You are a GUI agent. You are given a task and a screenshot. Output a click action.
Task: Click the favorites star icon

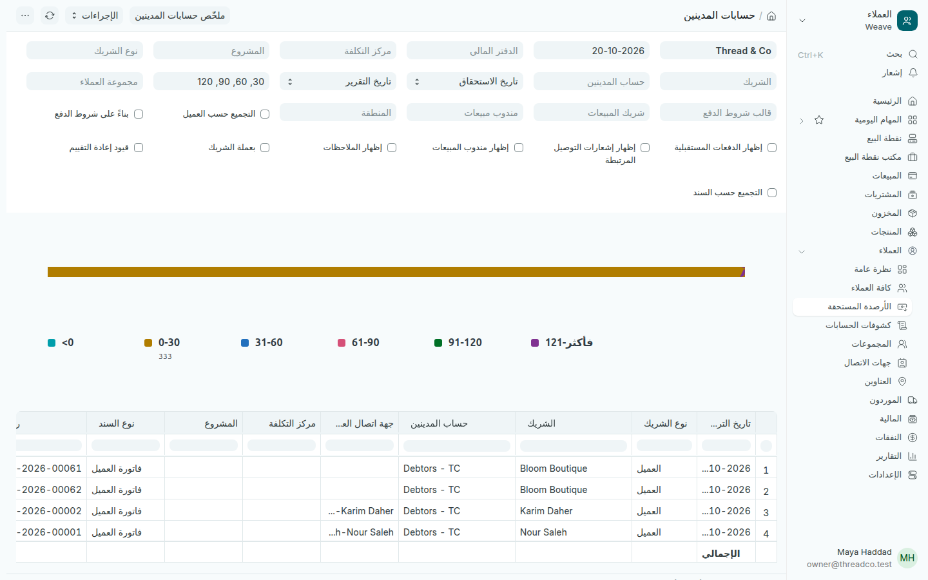pos(819,120)
